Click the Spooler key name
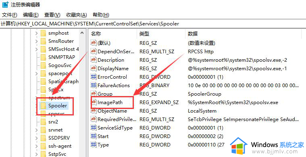This screenshot has height=157, width=306. tap(58, 106)
